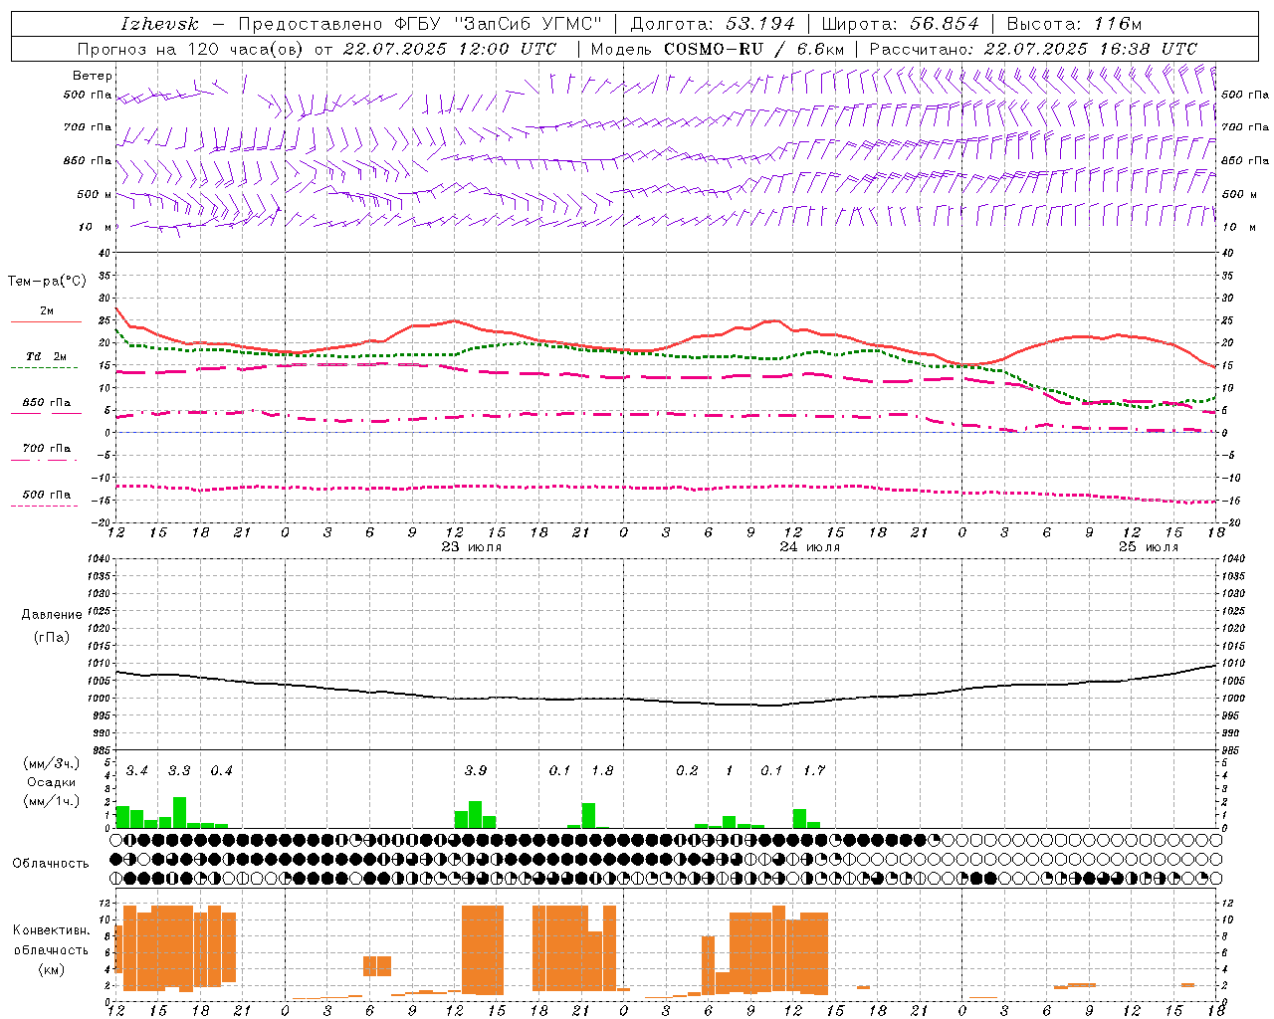Click dotted pink line sample under legend "500 гПа"
Image resolution: width=1274 pixels, height=1019 pixels.
46,506
